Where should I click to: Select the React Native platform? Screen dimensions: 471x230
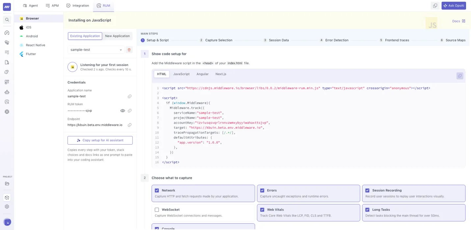39,45
